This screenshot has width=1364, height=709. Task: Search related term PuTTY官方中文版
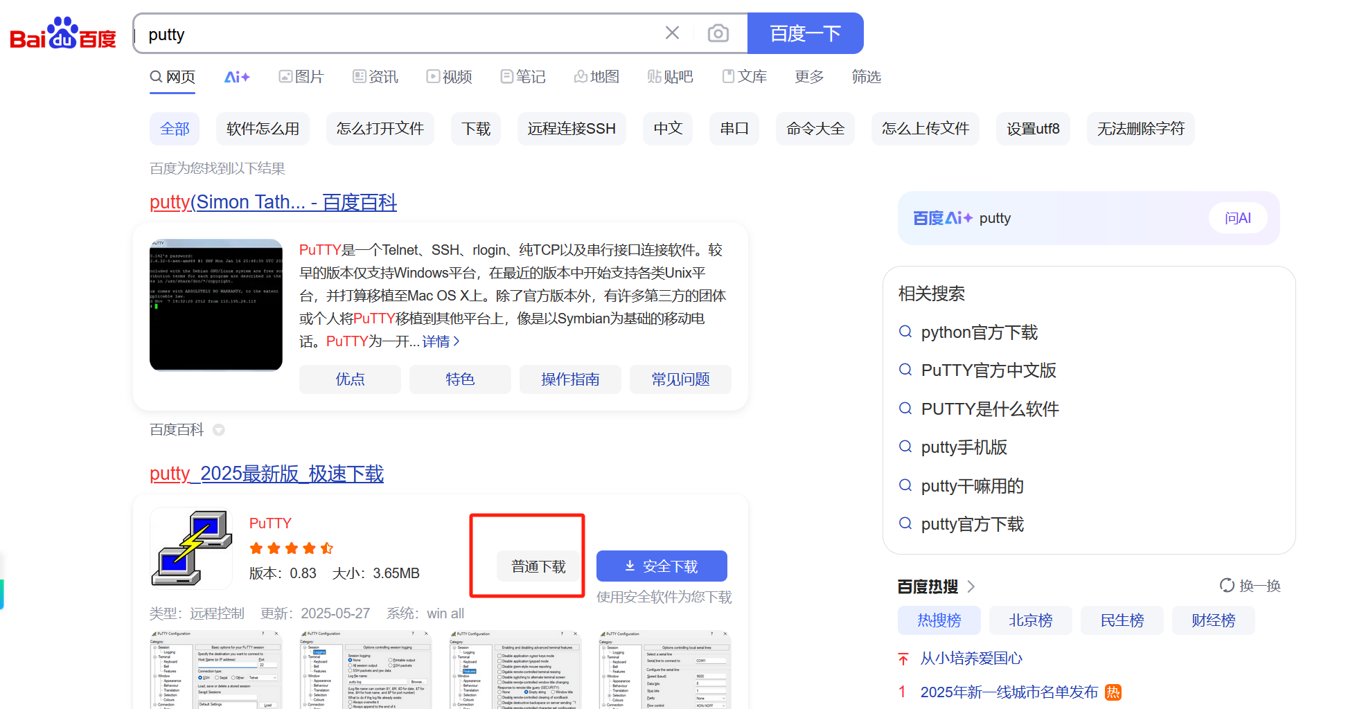pos(989,370)
